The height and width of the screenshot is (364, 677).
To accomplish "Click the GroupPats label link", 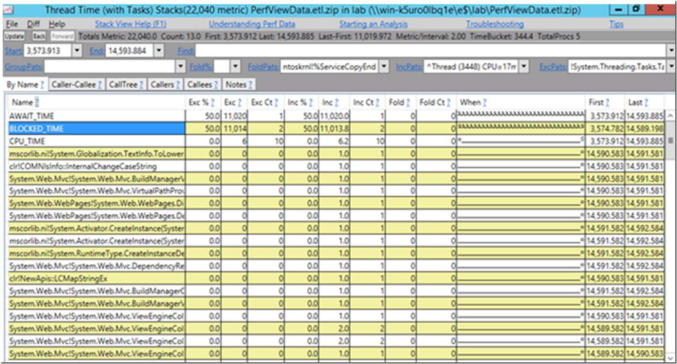I will (24, 67).
